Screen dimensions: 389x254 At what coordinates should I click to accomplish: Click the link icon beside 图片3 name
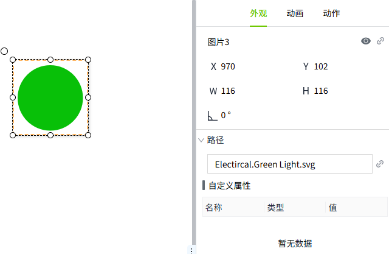(x=380, y=41)
